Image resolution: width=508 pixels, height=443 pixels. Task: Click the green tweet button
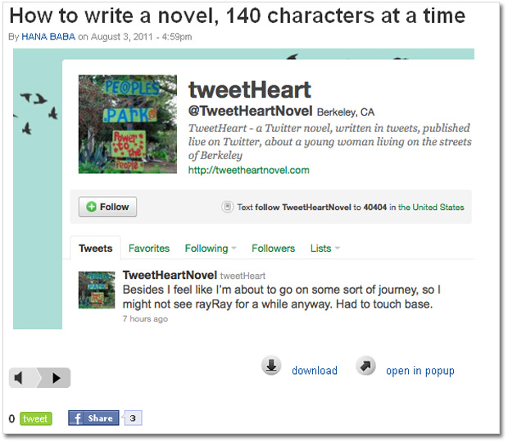coord(35,418)
